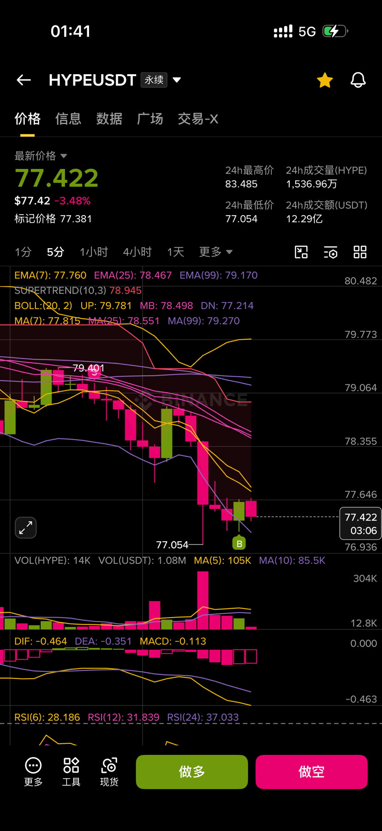Switch to the 价格 tab

click(27, 119)
